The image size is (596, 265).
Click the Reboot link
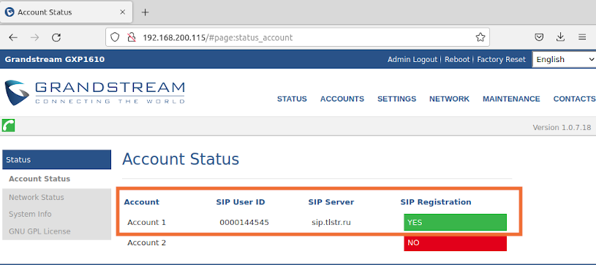click(x=457, y=60)
